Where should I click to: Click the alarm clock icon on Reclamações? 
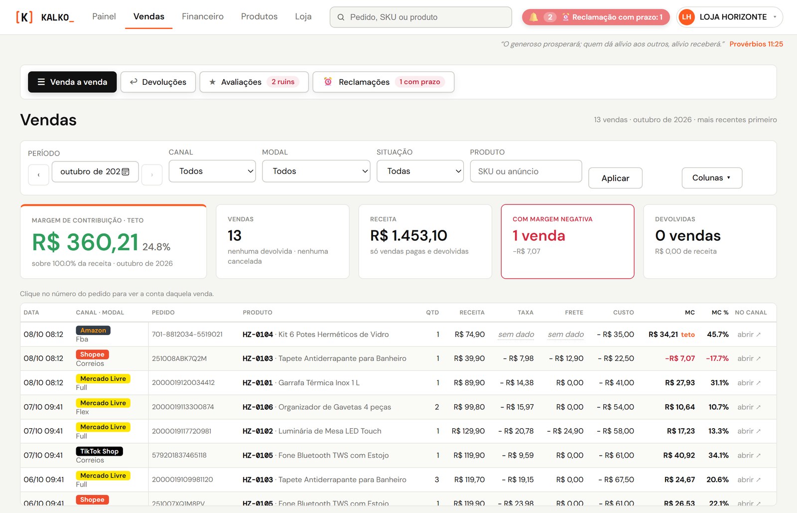(328, 81)
